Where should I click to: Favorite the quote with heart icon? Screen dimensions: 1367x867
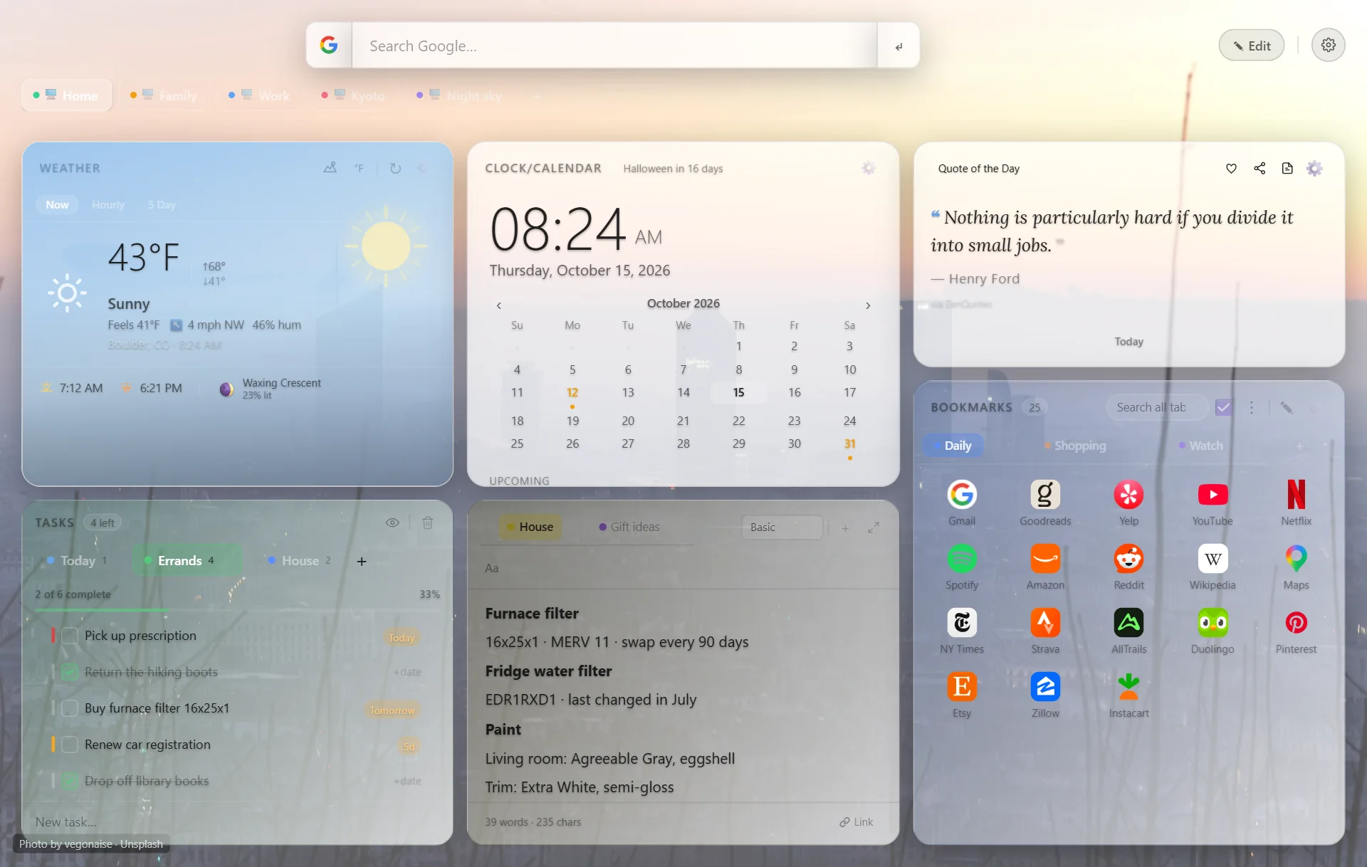pyautogui.click(x=1231, y=169)
